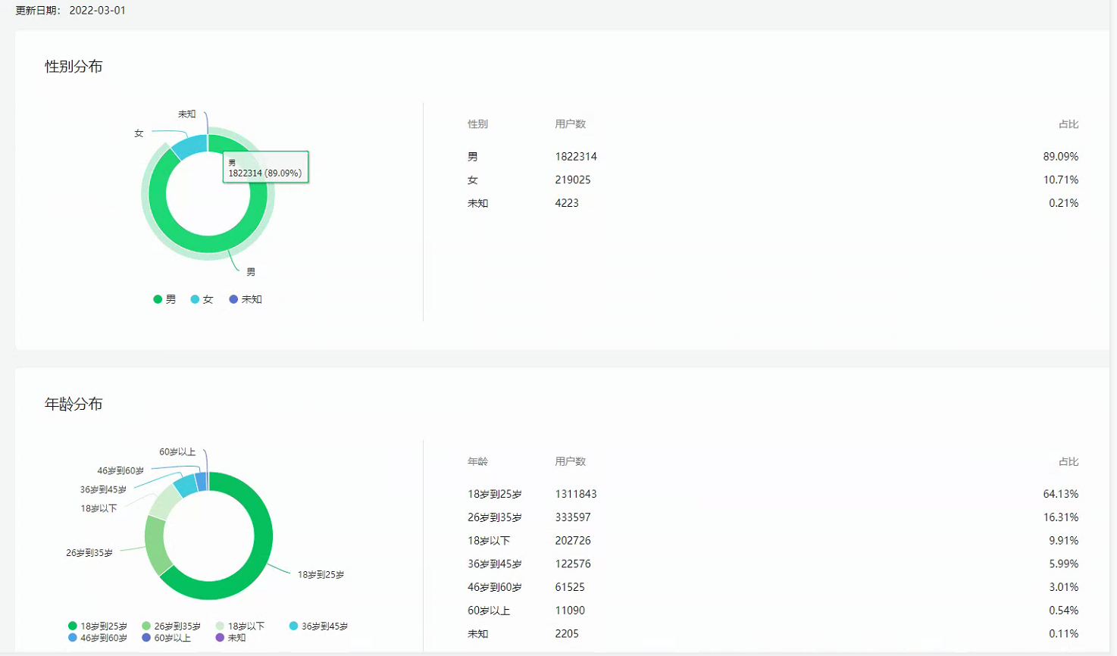The height and width of the screenshot is (656, 1117).
Task: Click the 女 row label in gender table
Action: click(x=473, y=180)
